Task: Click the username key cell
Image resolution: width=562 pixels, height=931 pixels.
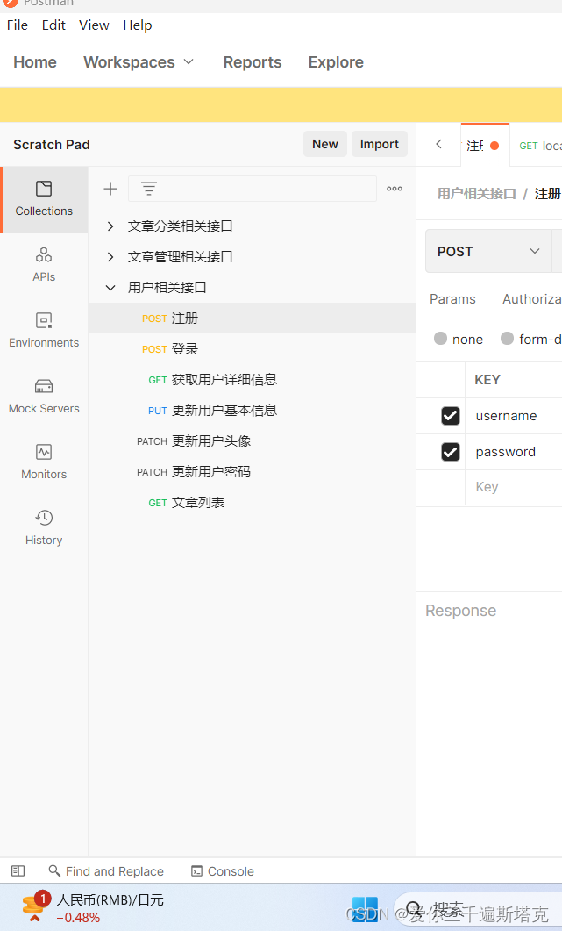Action: tap(513, 416)
